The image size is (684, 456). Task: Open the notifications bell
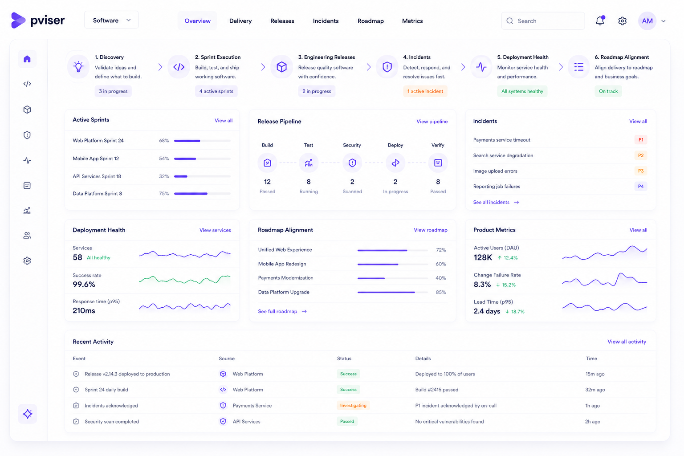point(600,21)
